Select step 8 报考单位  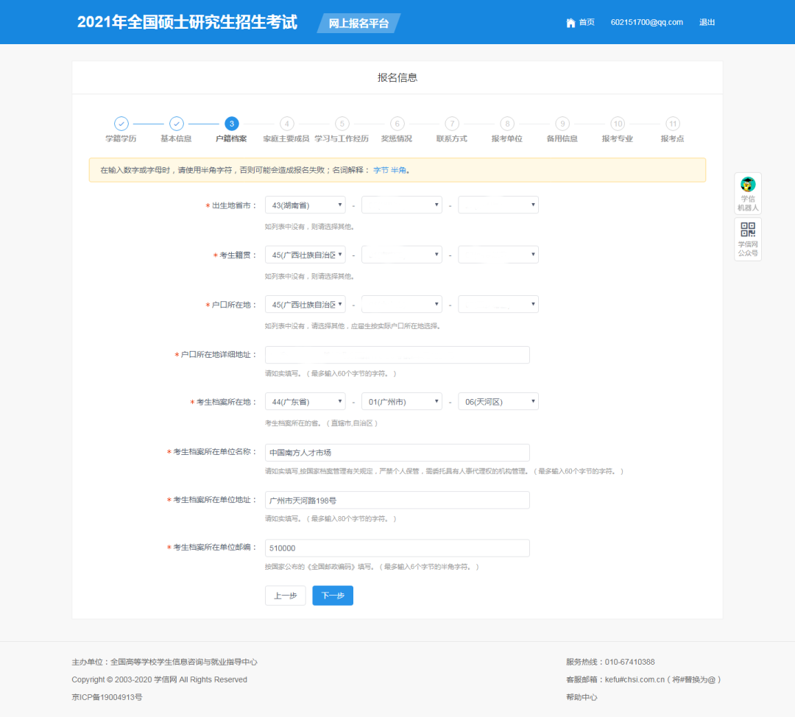pyautogui.click(x=506, y=124)
